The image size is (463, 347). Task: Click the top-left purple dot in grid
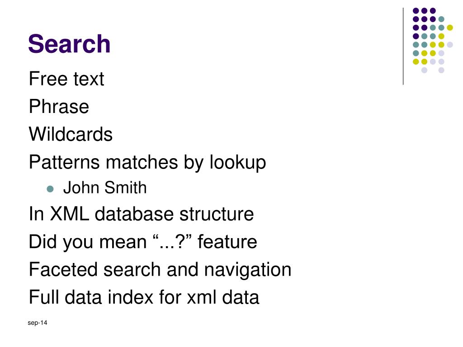[x=416, y=11]
